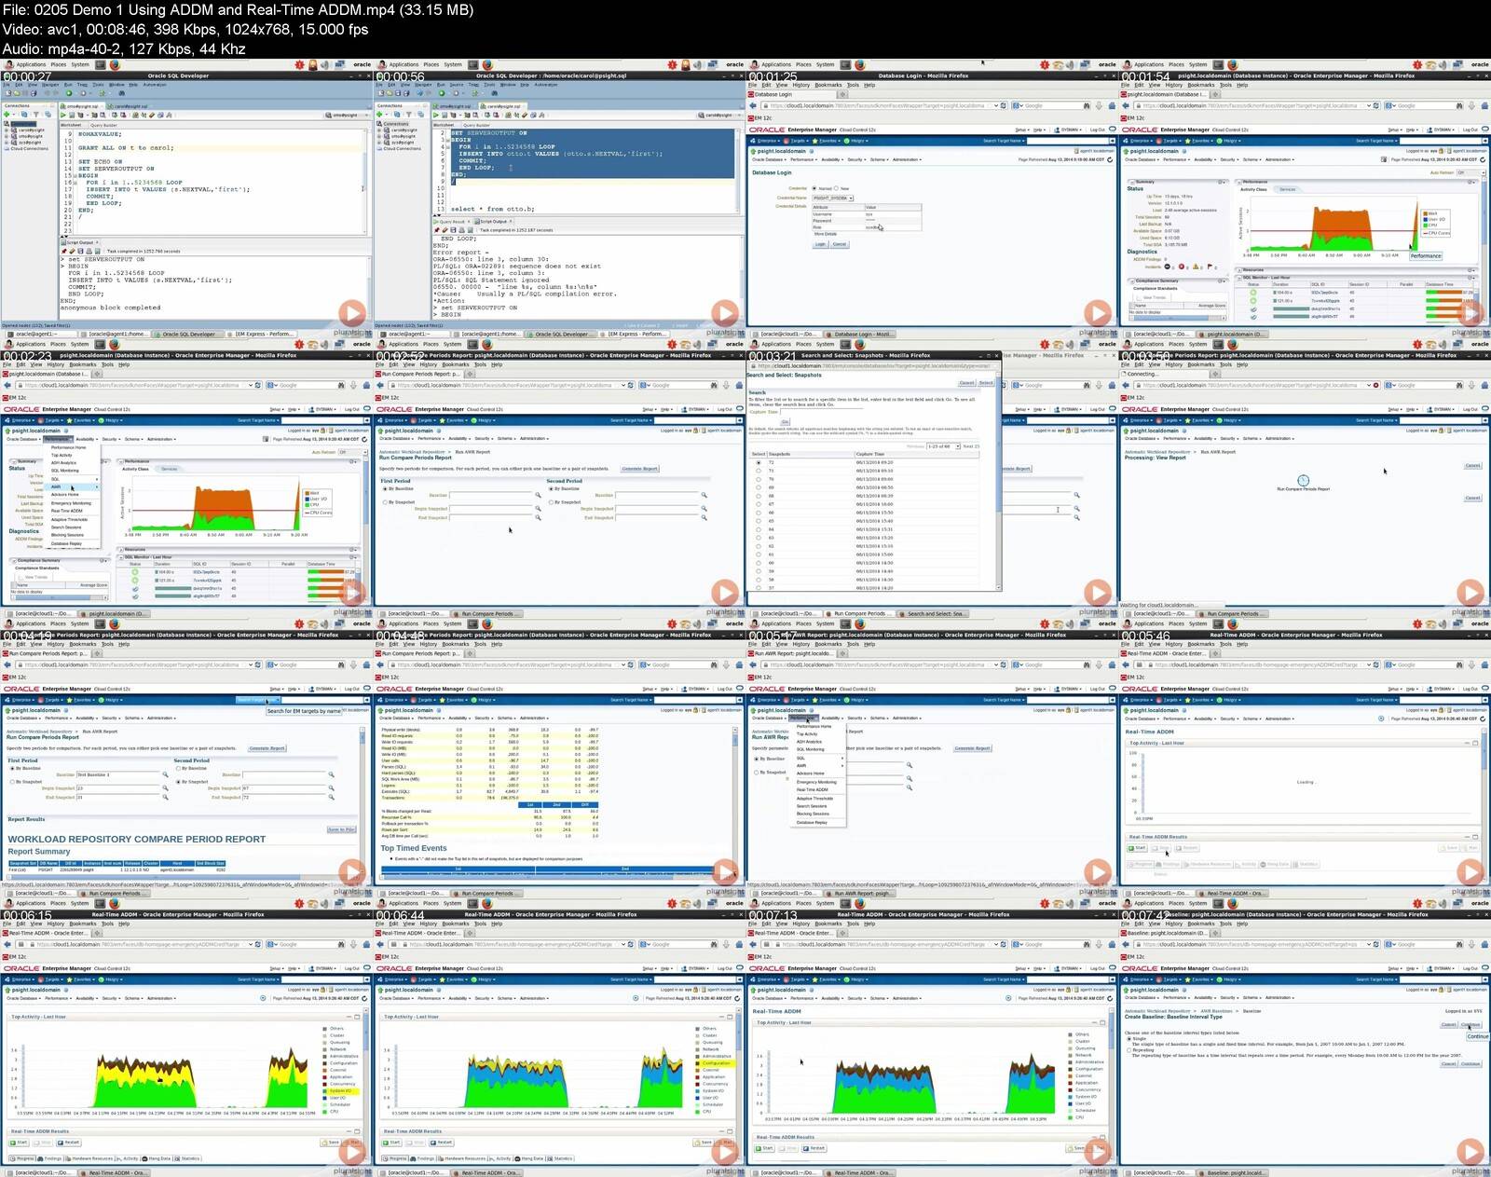The width and height of the screenshot is (1491, 1177).
Task: Switch to Script Output tab in 00:00:56 frame
Action: click(491, 222)
